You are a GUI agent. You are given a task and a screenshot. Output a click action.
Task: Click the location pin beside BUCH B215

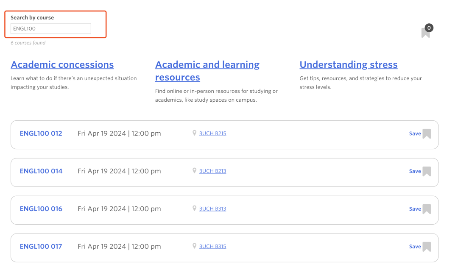pyautogui.click(x=195, y=133)
